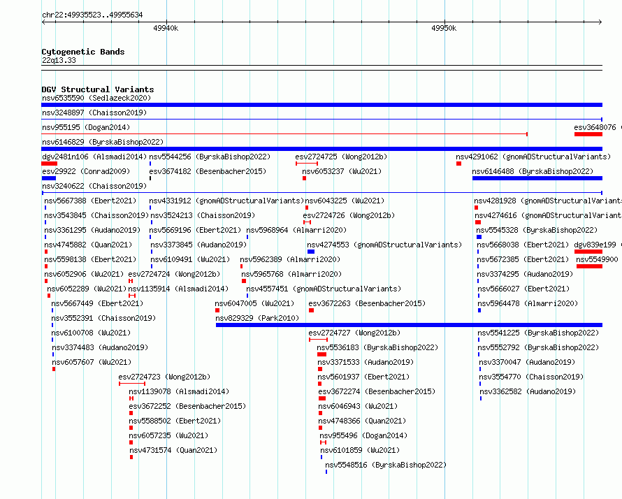Open nsv4331912 (gnomADStructuralVariants) variant

[x=226, y=201]
